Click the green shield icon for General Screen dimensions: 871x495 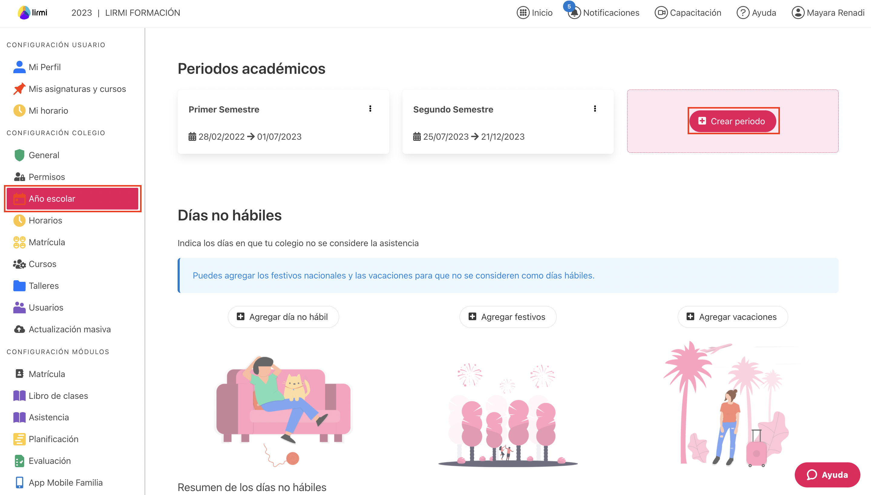coord(19,155)
